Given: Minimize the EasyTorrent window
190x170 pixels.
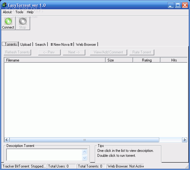Looking at the screenshot, I should point(171,5).
